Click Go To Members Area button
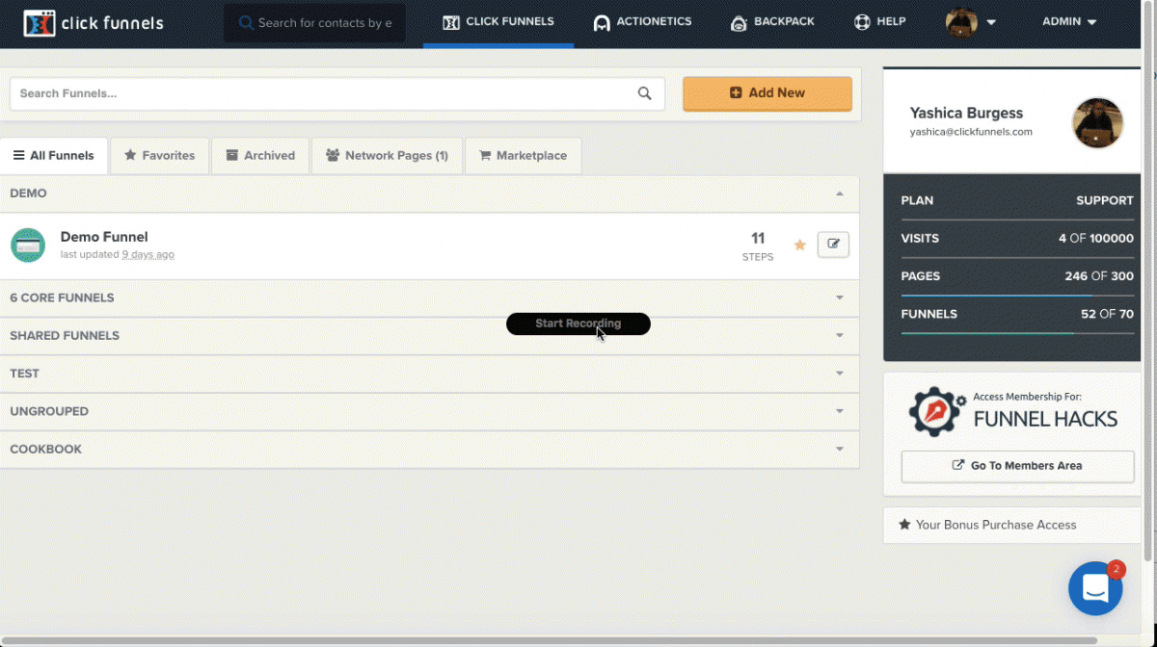Image resolution: width=1157 pixels, height=647 pixels. (1017, 466)
